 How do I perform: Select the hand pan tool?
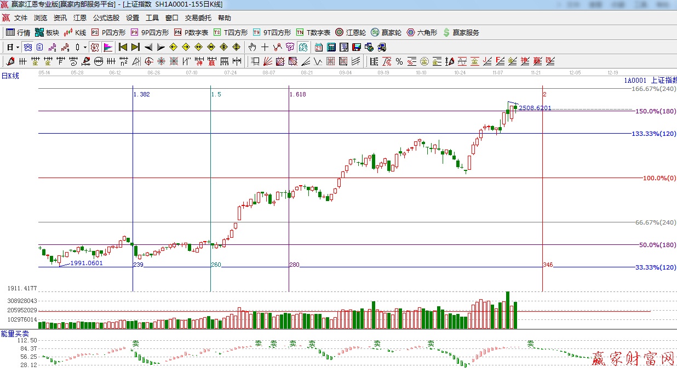pos(253,47)
